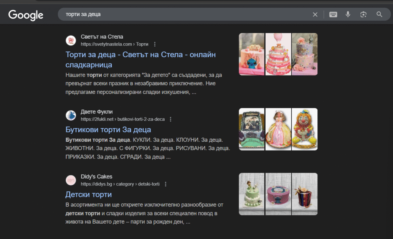
Task: Open more options for didys.bg result
Action: click(x=165, y=184)
